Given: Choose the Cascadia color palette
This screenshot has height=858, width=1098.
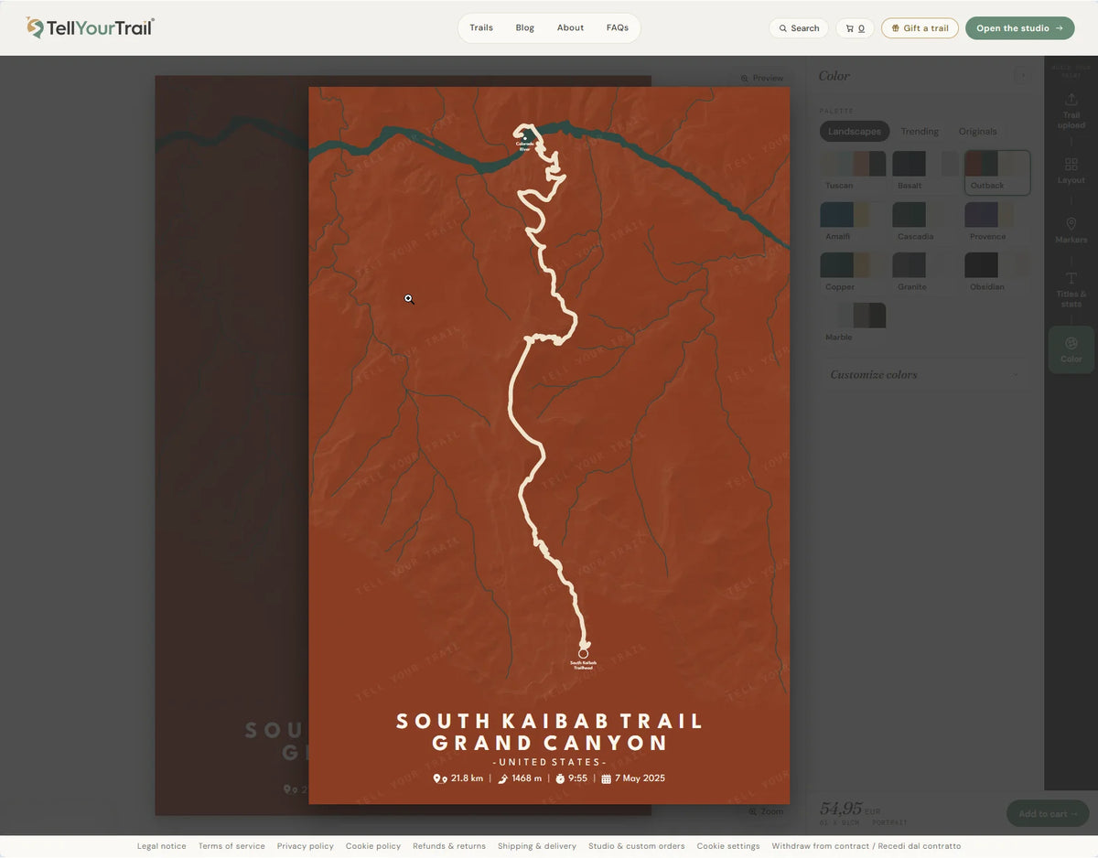Looking at the screenshot, I should 925,222.
